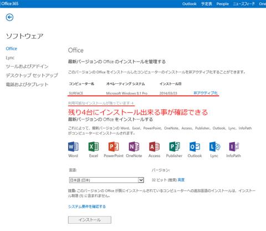Click the Office 365 logo text

pos(10,3)
